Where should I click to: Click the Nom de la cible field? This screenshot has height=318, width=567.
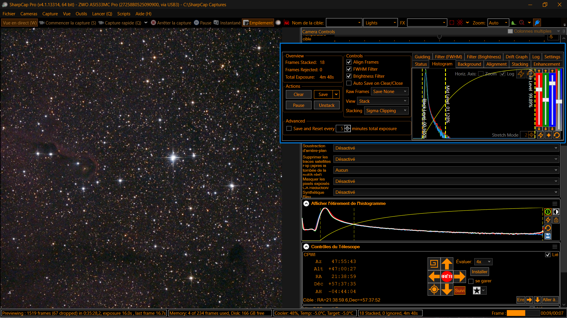(x=344, y=23)
